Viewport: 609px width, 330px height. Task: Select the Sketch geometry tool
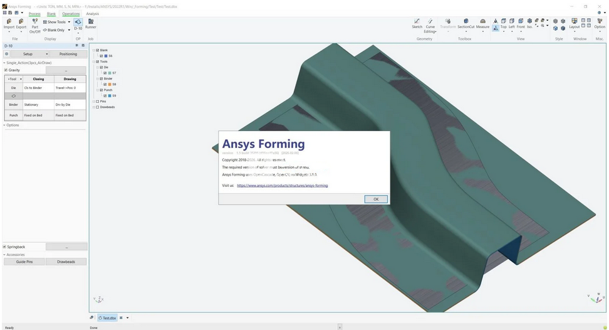tap(417, 23)
